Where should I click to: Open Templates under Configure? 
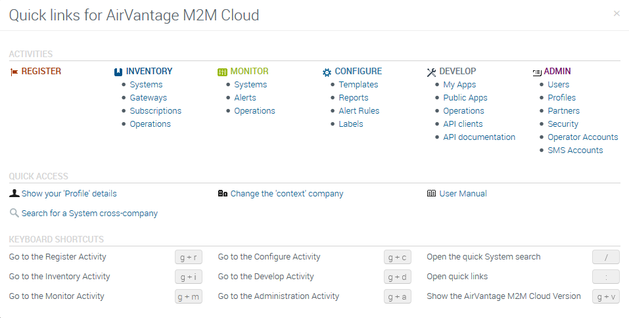(359, 85)
